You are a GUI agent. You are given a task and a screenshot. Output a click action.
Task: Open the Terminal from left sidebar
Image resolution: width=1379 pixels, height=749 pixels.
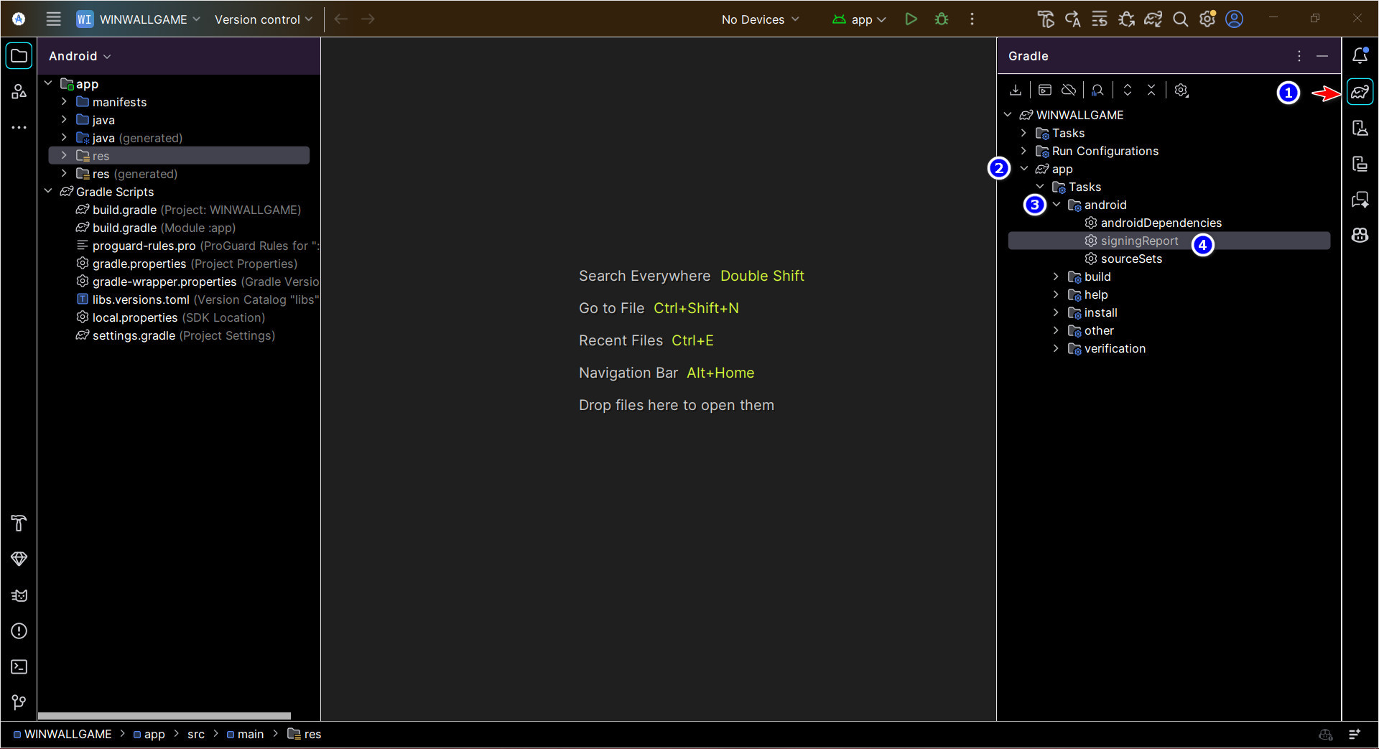click(19, 667)
